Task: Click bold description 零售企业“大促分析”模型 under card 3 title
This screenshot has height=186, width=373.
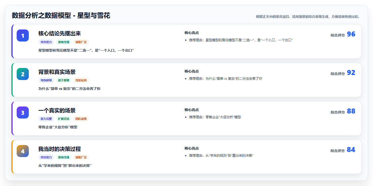Action: 58,127
